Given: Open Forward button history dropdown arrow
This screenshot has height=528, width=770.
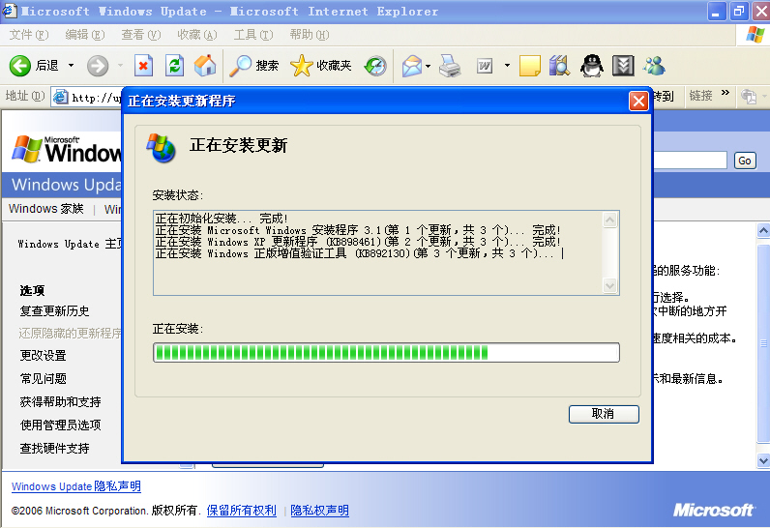Looking at the screenshot, I should [x=120, y=65].
